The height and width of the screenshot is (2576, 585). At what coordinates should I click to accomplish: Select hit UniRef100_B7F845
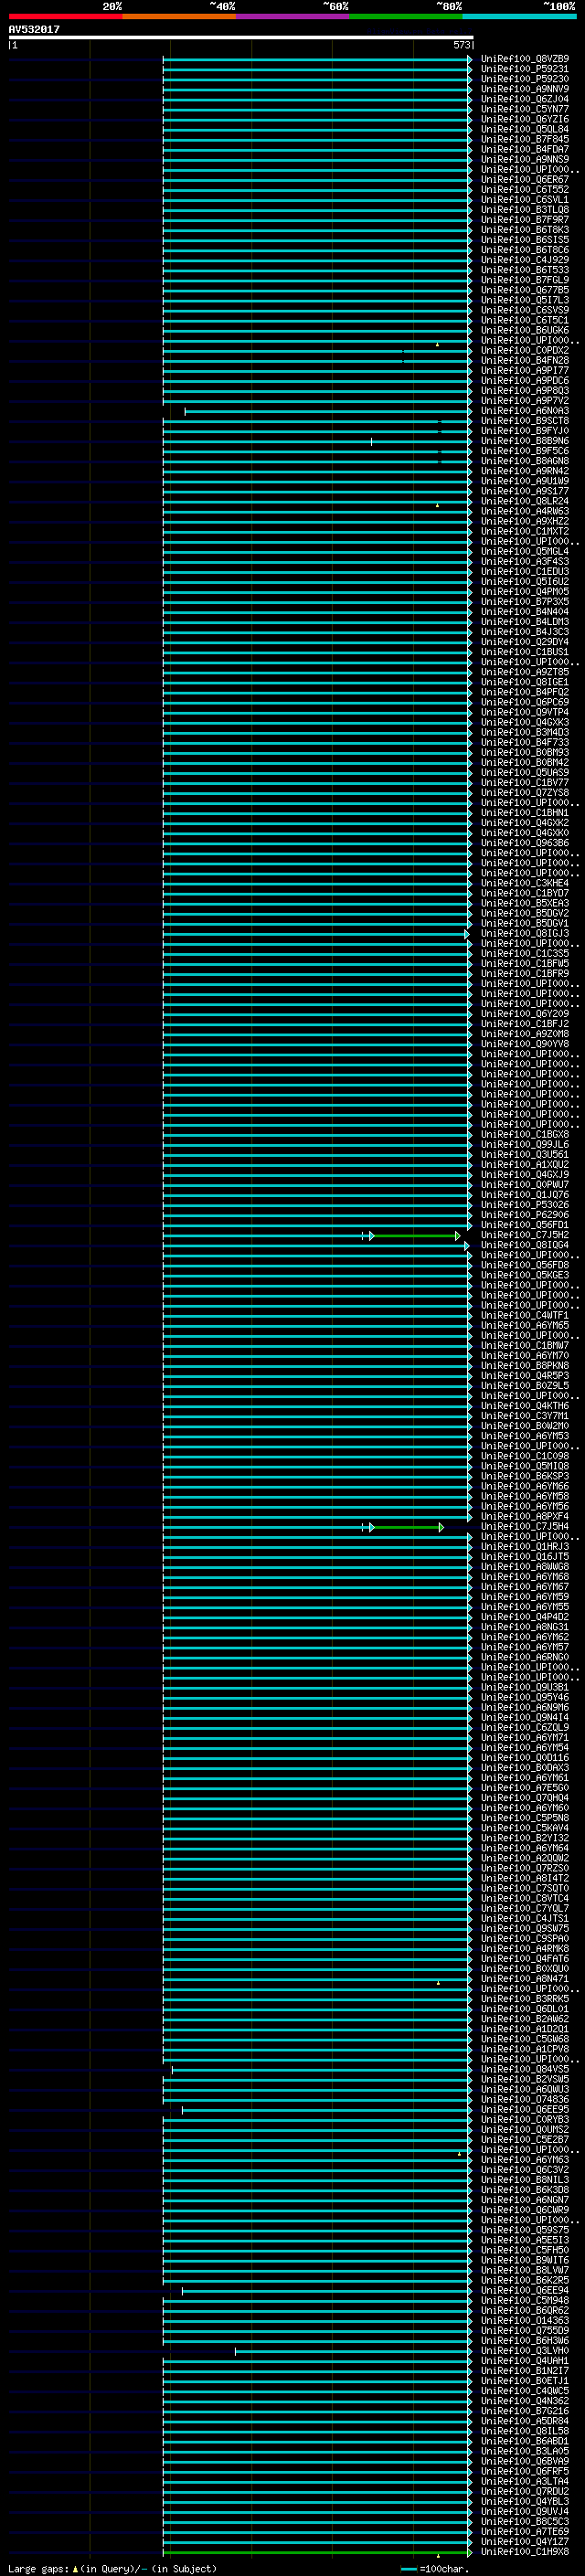[x=525, y=139]
